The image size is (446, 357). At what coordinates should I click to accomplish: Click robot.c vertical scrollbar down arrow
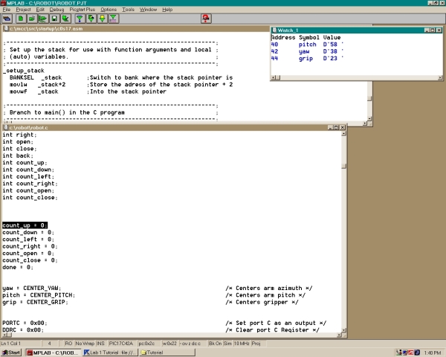click(x=344, y=330)
